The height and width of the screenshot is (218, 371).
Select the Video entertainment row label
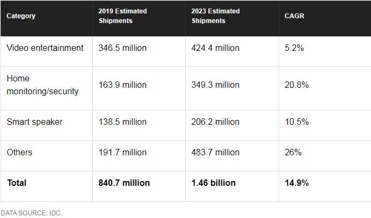pos(45,48)
